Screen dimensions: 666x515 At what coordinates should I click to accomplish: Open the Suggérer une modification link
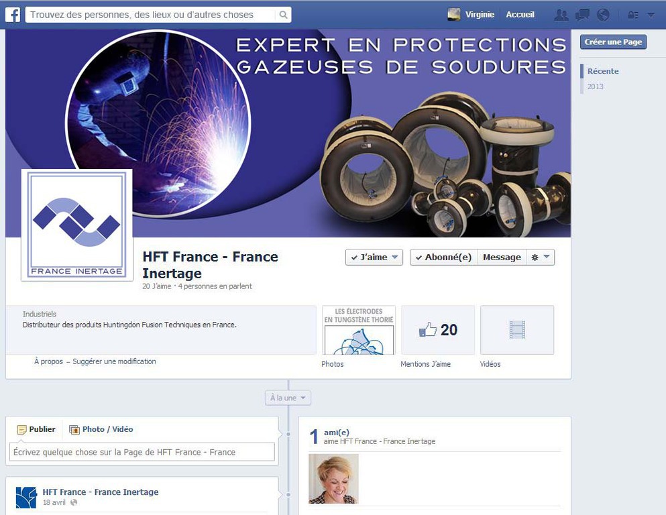[114, 361]
